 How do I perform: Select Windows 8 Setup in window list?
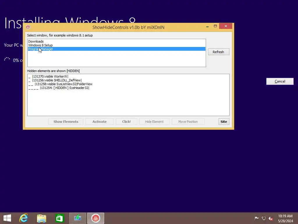[x=116, y=45]
